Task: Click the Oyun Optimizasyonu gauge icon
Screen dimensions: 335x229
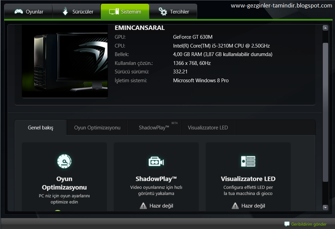Action: 64,161
